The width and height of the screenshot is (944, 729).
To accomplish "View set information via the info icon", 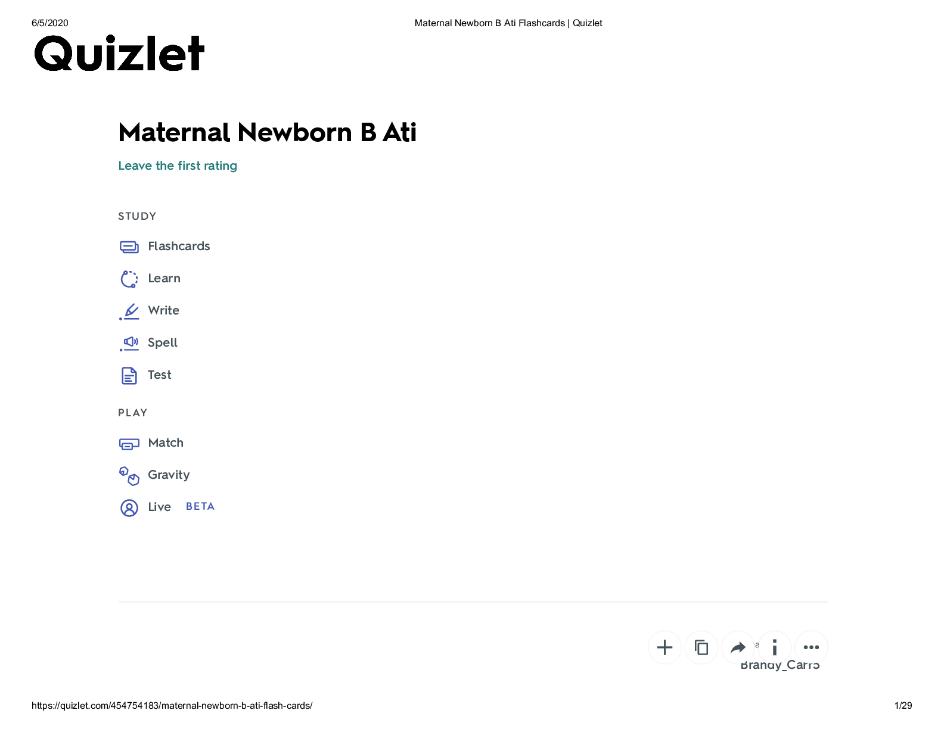I will (x=775, y=647).
